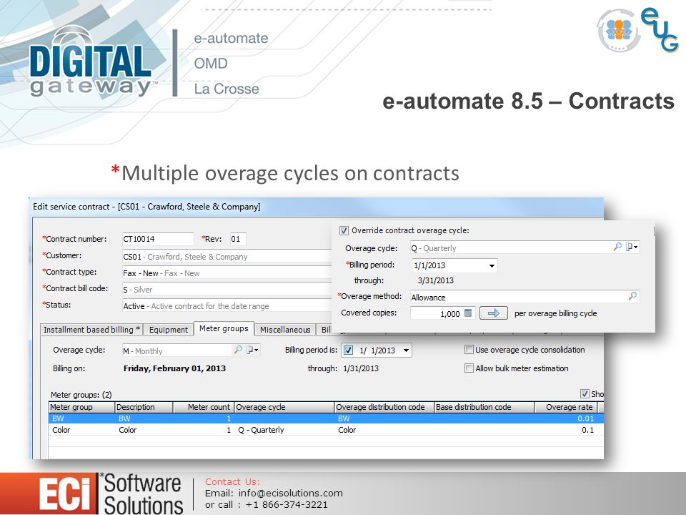Toggle the Billing period is date checkbox
The image size is (686, 515).
coord(348,350)
